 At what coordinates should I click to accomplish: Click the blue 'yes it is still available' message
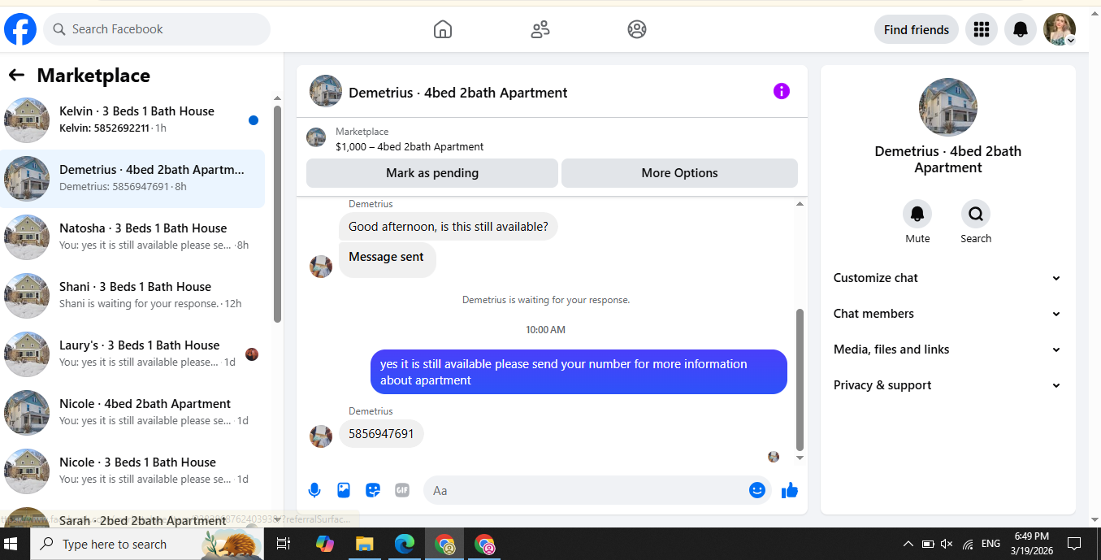pos(579,372)
